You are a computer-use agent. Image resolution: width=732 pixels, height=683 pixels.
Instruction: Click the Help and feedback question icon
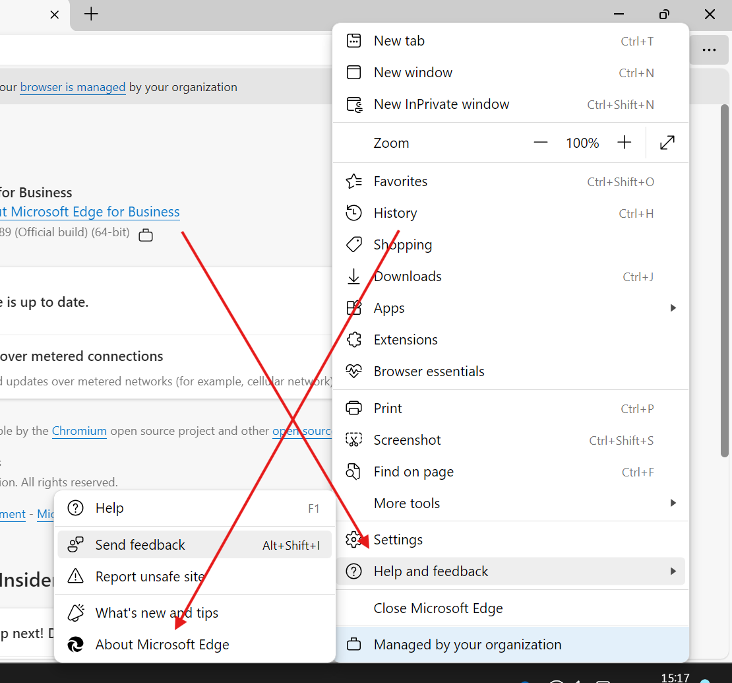pos(353,571)
